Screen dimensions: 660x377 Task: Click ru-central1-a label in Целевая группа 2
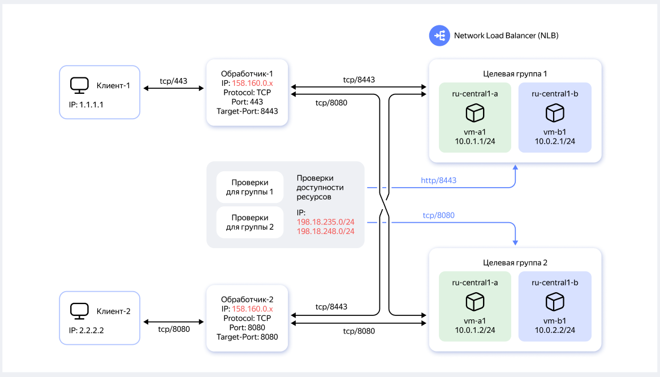(x=475, y=283)
